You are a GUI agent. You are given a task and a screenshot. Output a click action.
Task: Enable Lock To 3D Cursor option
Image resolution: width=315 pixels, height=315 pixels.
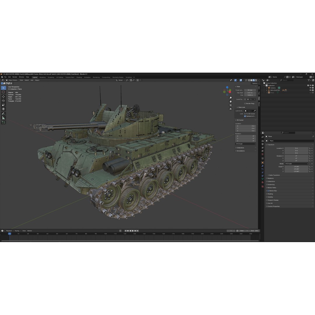click(x=245, y=114)
